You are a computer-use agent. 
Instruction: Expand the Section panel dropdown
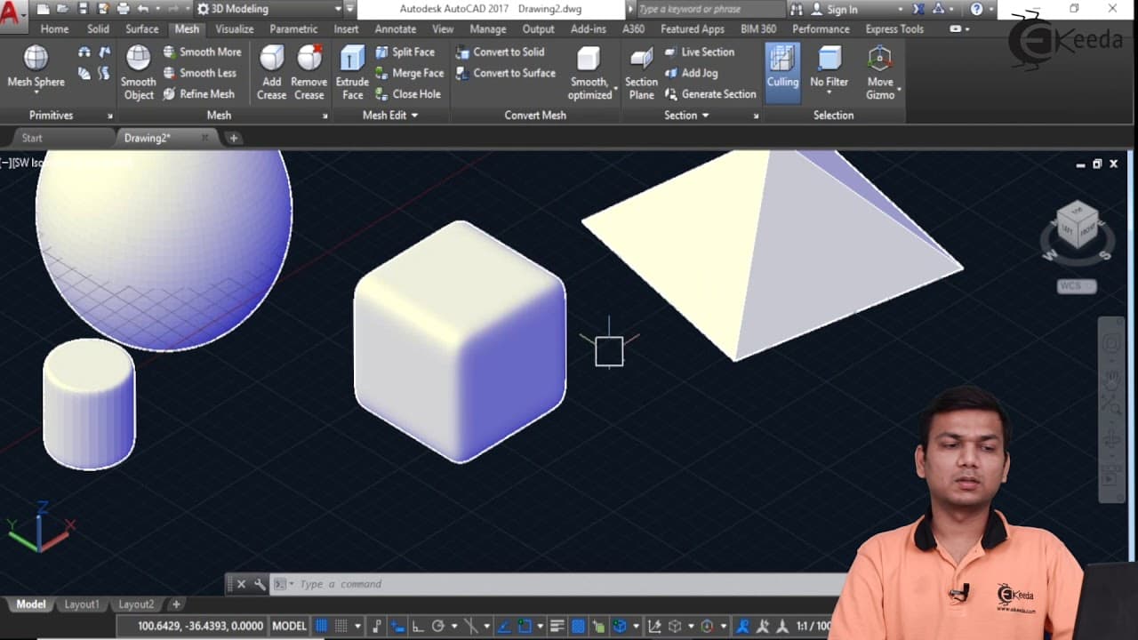tap(686, 116)
